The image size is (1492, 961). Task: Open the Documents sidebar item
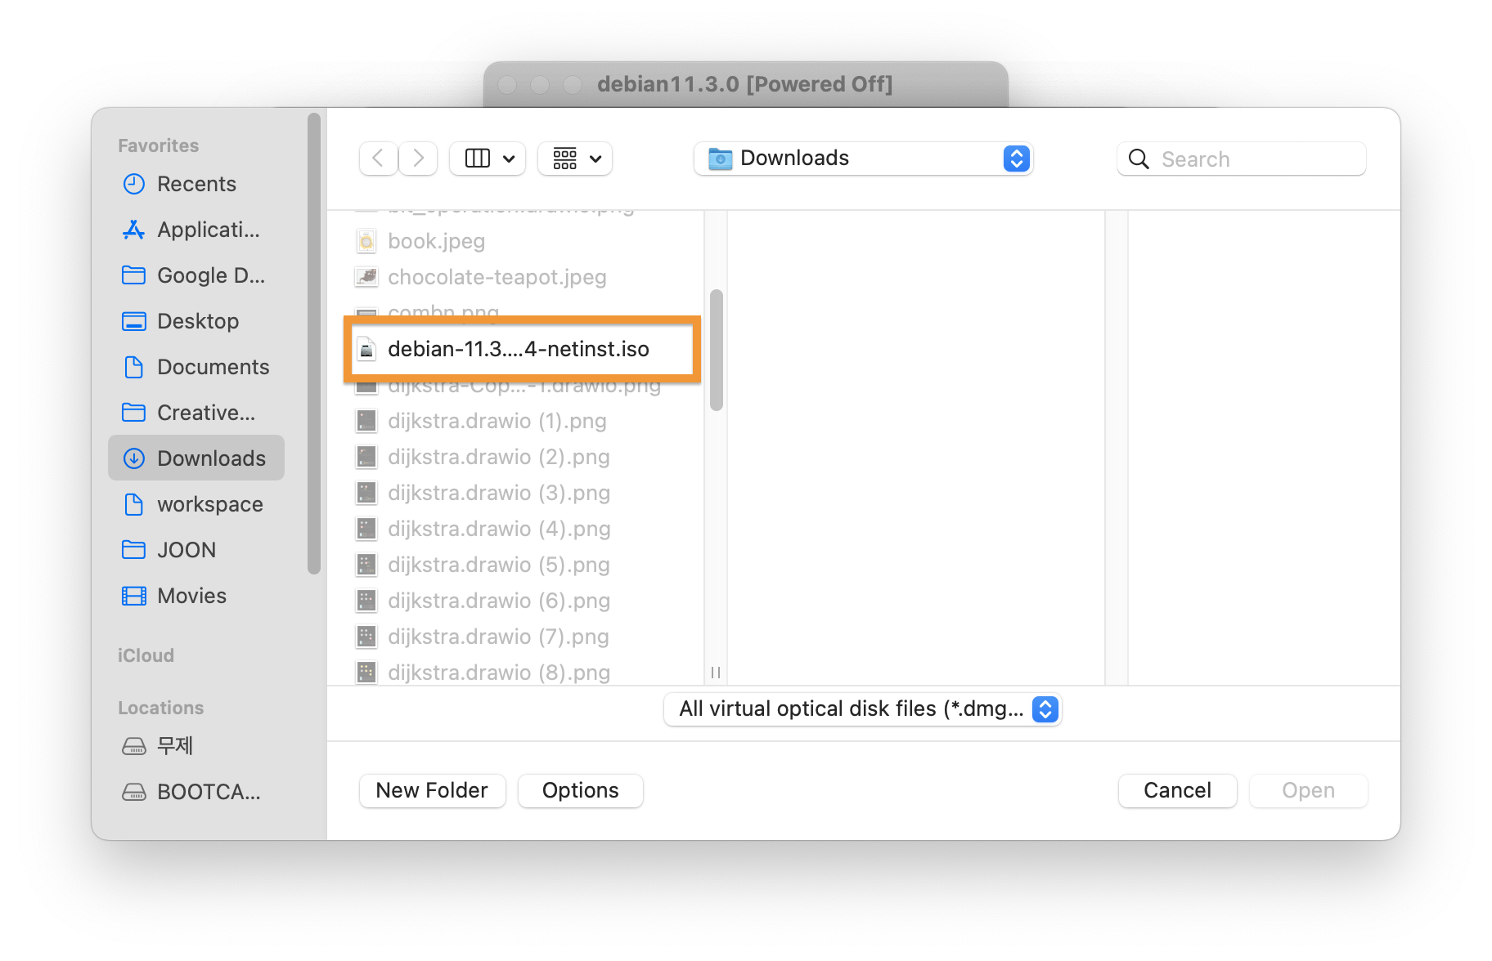[x=213, y=367]
